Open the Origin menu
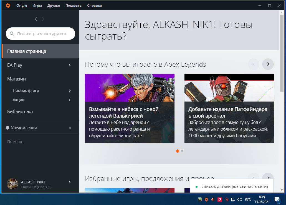 22,6
